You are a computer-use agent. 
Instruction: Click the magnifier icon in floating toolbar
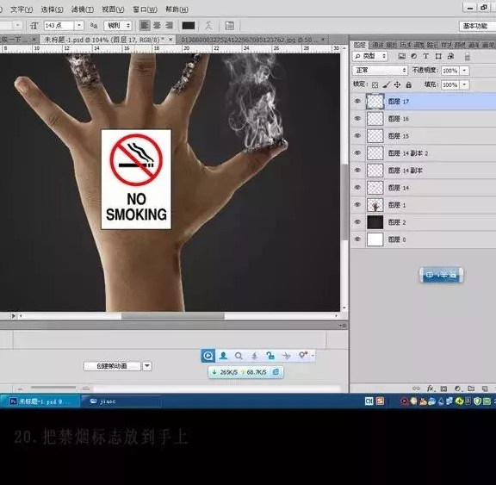(239, 356)
